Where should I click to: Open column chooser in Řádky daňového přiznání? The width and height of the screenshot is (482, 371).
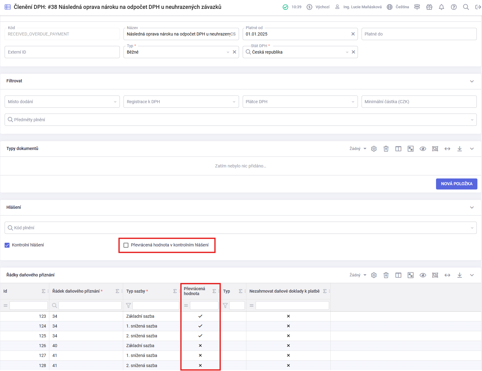(x=398, y=275)
